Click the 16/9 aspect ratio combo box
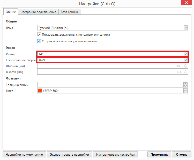 [113, 60]
